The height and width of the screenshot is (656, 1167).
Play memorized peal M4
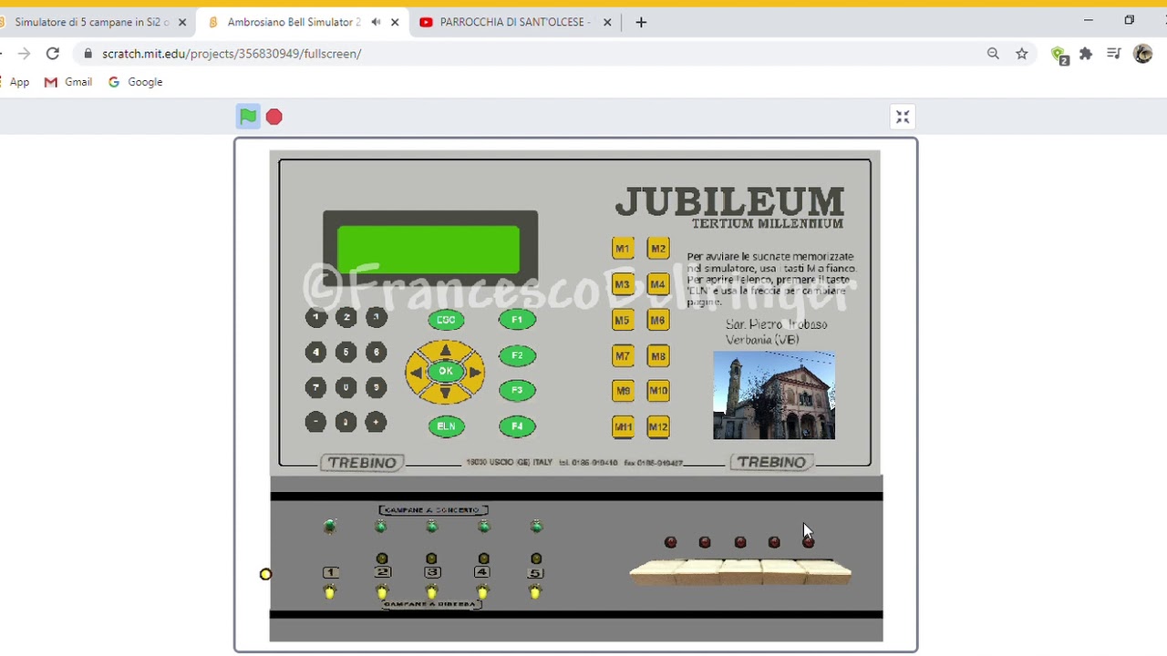click(x=658, y=284)
